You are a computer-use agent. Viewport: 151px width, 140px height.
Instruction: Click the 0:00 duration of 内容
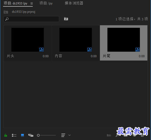(x=94, y=56)
